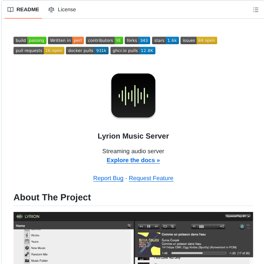Open the contributors 91 badge
The height and width of the screenshot is (264, 264).
[x=104, y=40]
